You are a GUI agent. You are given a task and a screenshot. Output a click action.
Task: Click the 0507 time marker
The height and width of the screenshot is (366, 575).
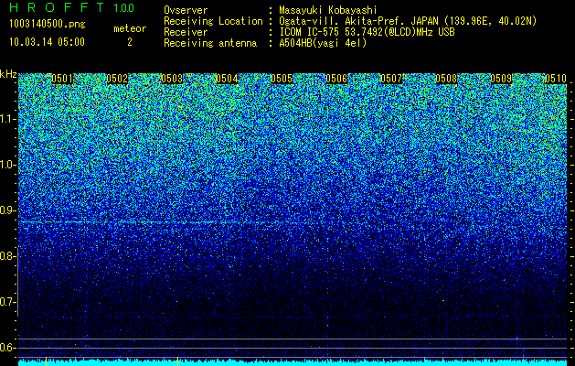(391, 79)
